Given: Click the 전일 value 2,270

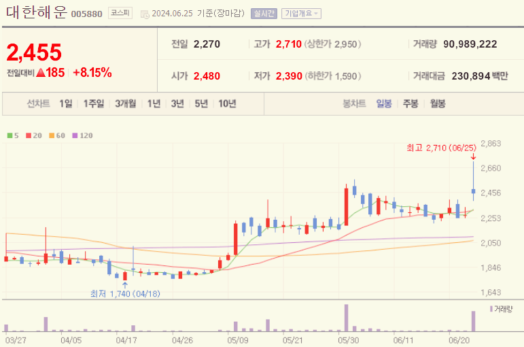Looking at the screenshot, I should coord(207,44).
